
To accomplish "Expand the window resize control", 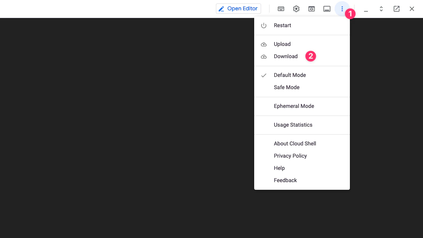I will [x=381, y=8].
